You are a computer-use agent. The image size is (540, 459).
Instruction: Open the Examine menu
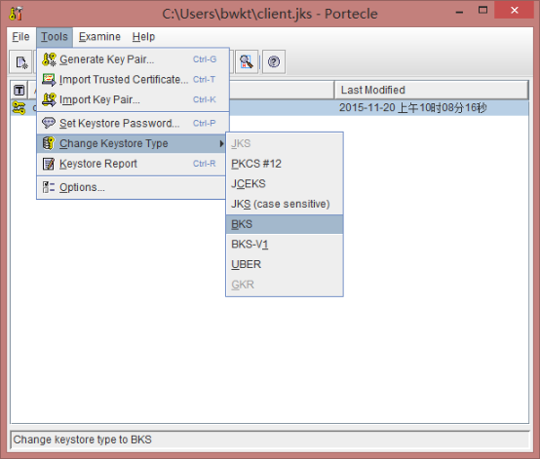tap(99, 36)
